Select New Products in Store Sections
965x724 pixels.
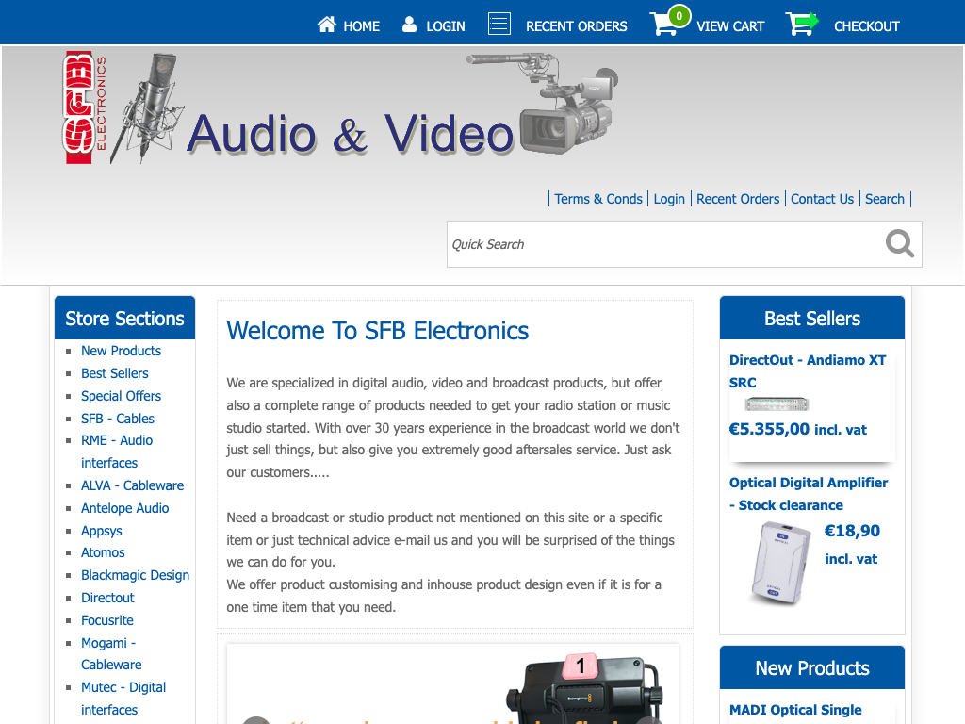[121, 351]
